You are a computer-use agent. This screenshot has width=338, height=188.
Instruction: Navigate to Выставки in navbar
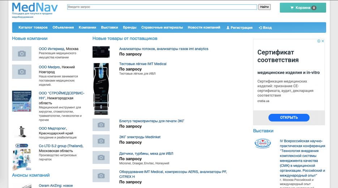(110, 27)
